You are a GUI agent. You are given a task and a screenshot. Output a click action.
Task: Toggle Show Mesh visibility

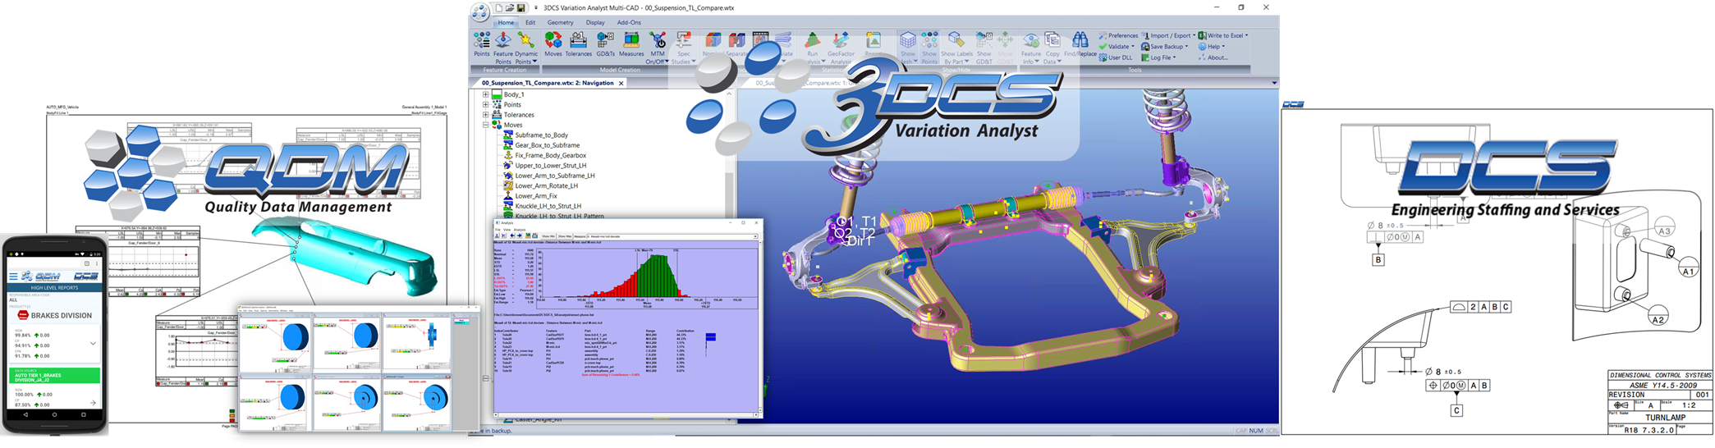907,48
